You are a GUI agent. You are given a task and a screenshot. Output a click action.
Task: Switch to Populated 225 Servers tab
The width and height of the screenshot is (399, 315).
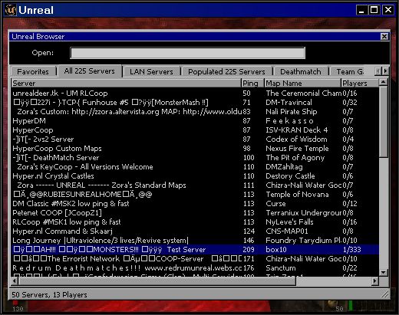pyautogui.click(x=226, y=71)
